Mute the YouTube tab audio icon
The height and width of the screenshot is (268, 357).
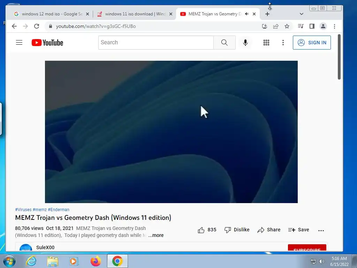click(x=246, y=14)
